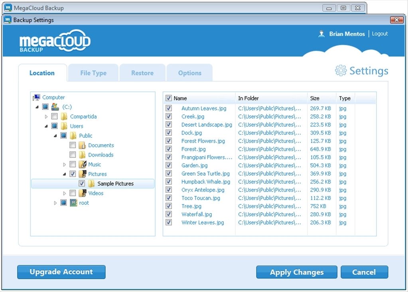Select the Toco Toucan.jpg file name

click(x=201, y=198)
